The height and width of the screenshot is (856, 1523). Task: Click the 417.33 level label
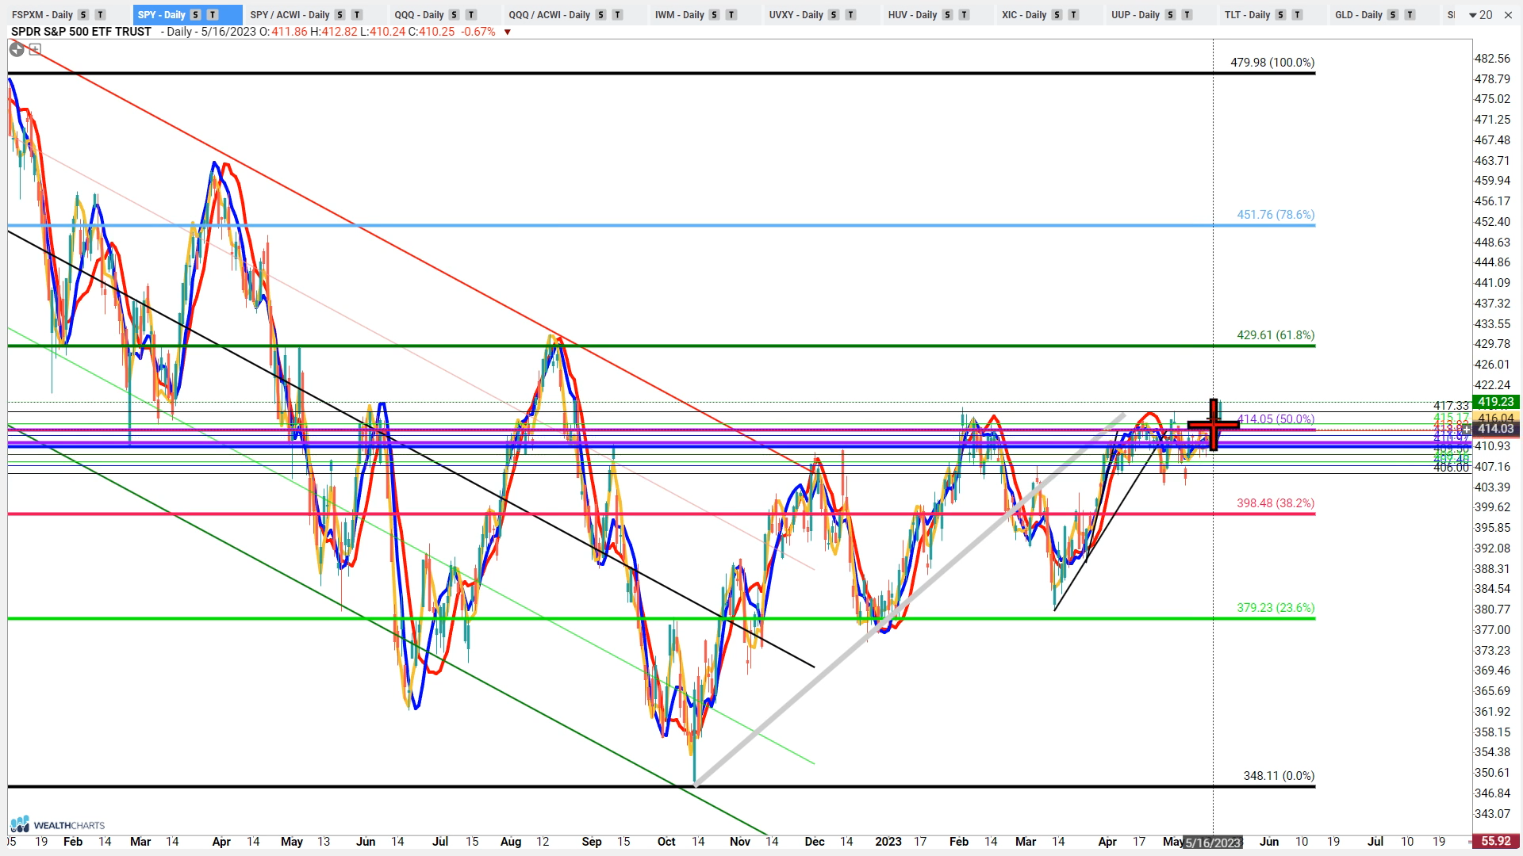point(1451,406)
